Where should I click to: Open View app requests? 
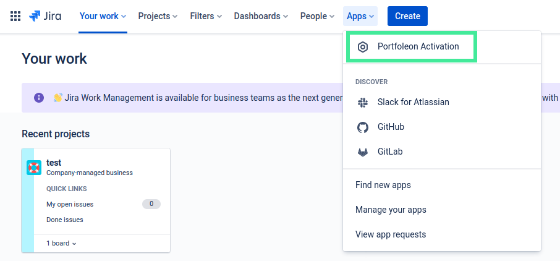[x=442, y=234]
